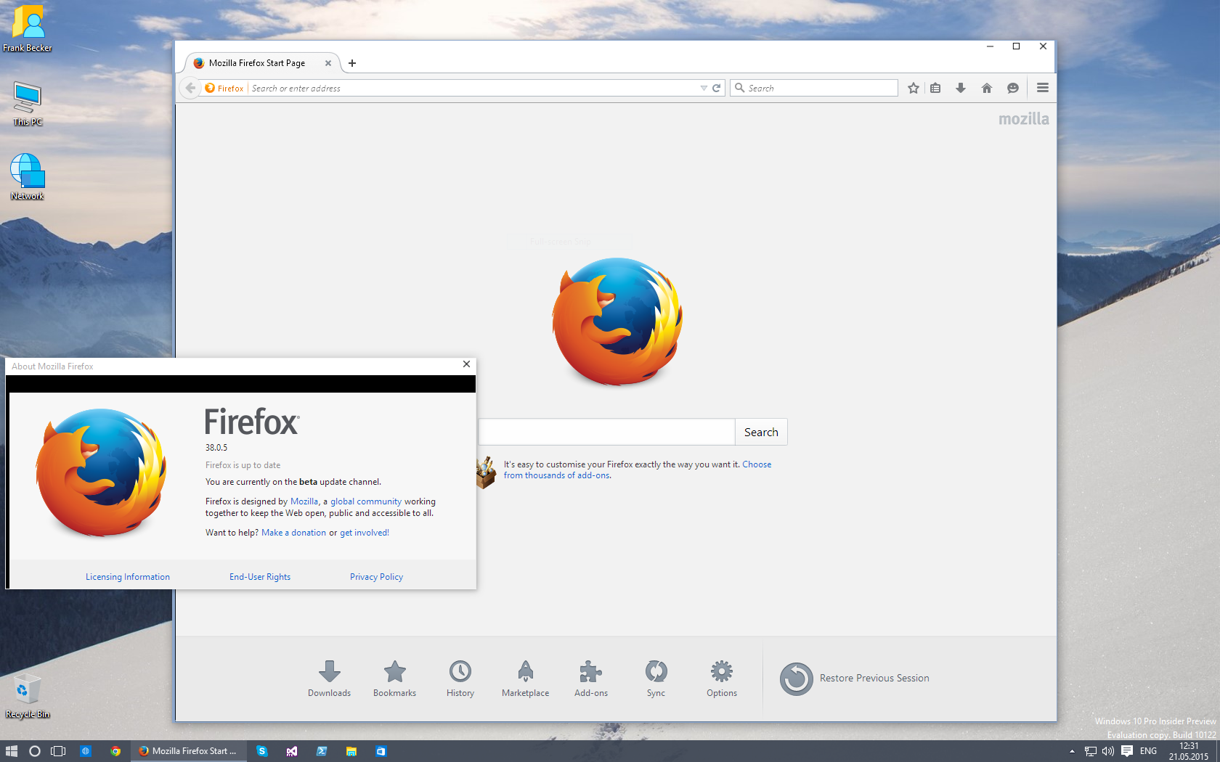Screen dimensions: 1220x762
Task: Select the This PC desktop icon
Action: (x=28, y=104)
